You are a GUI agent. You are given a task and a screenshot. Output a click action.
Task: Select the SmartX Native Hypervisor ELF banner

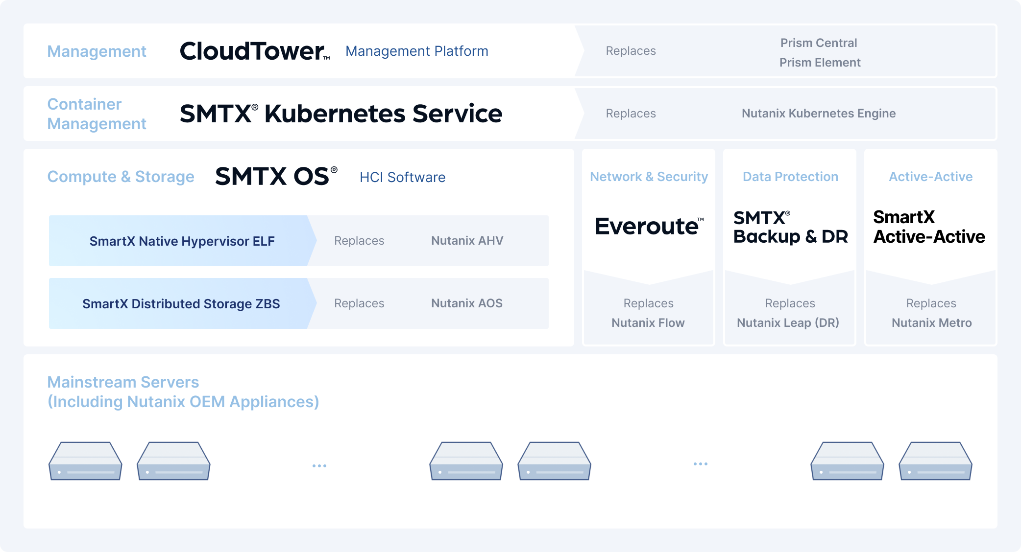pos(182,241)
